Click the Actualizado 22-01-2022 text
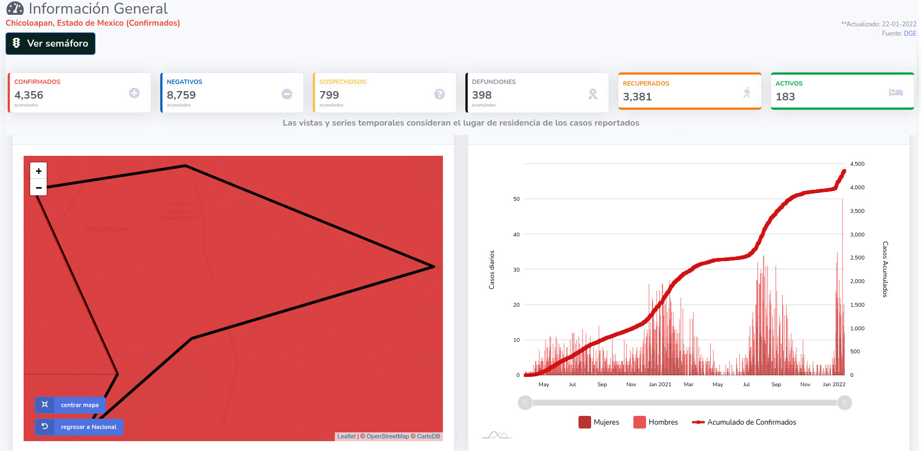Viewport: 921px width, 451px height. tap(879, 24)
